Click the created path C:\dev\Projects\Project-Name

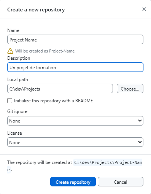coord(108,162)
